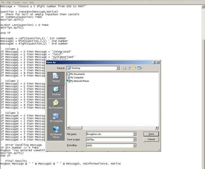This screenshot has height=169, width=205.
Task: Click the 'ELSEIF Len(Question)' line
Action: [x=24, y=25]
